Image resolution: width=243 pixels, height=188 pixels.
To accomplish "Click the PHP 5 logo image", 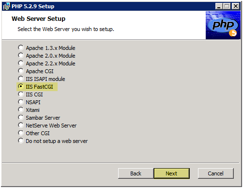I will [x=223, y=25].
